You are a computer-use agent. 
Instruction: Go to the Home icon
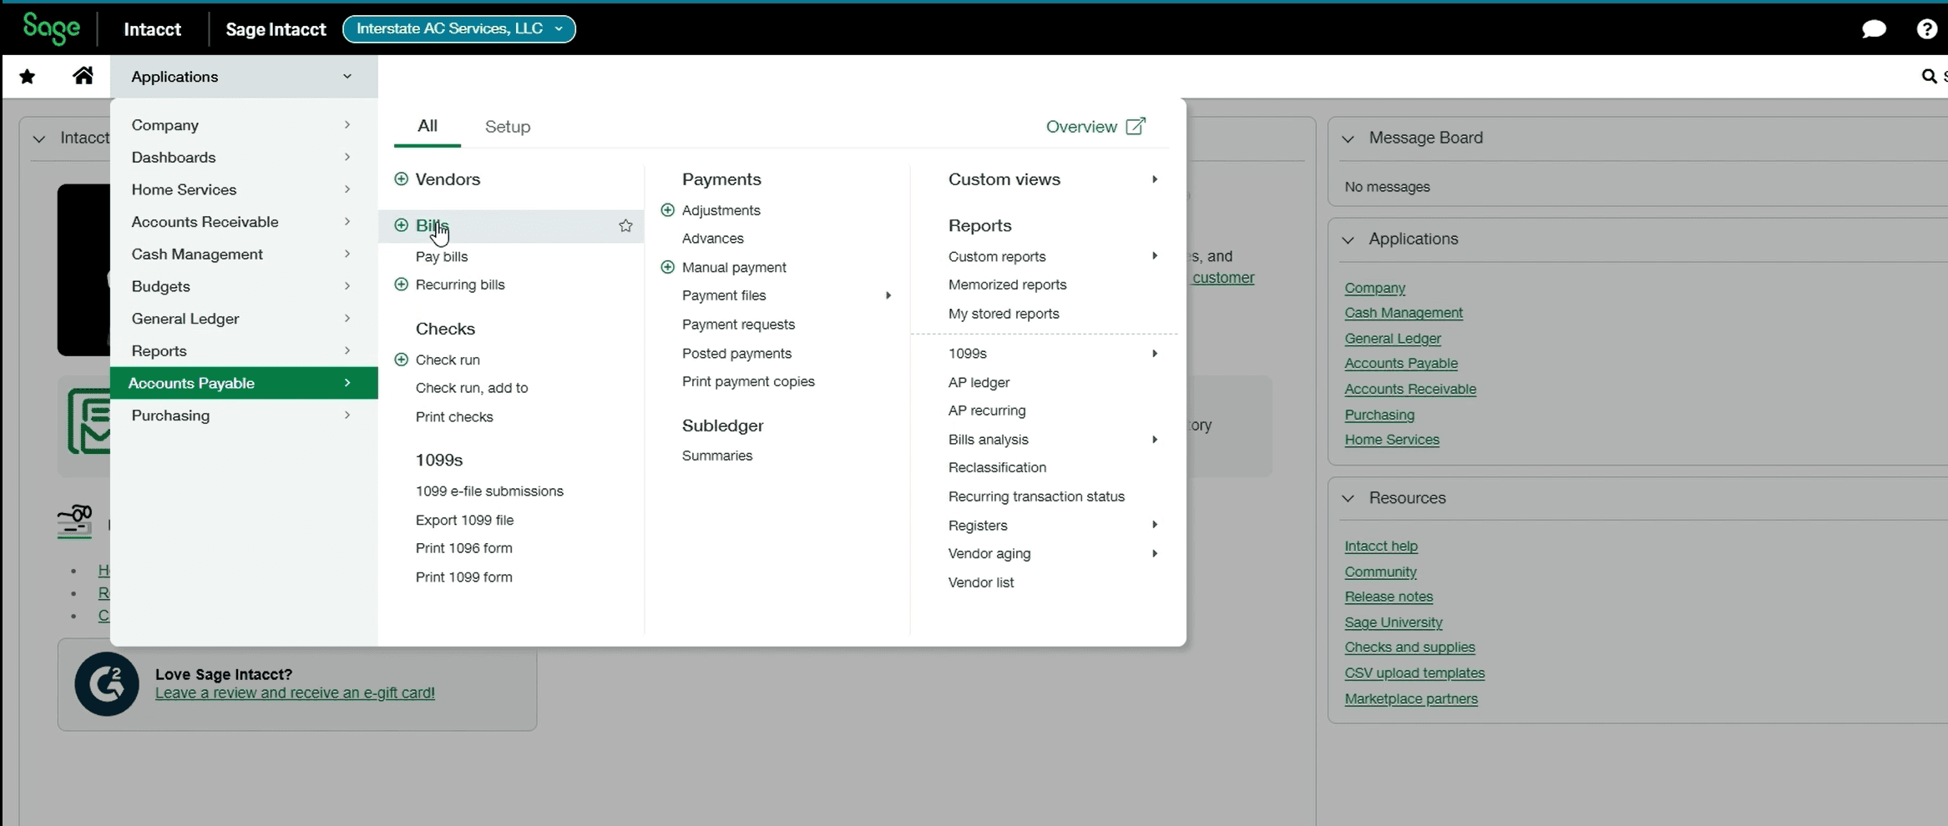pyautogui.click(x=83, y=76)
